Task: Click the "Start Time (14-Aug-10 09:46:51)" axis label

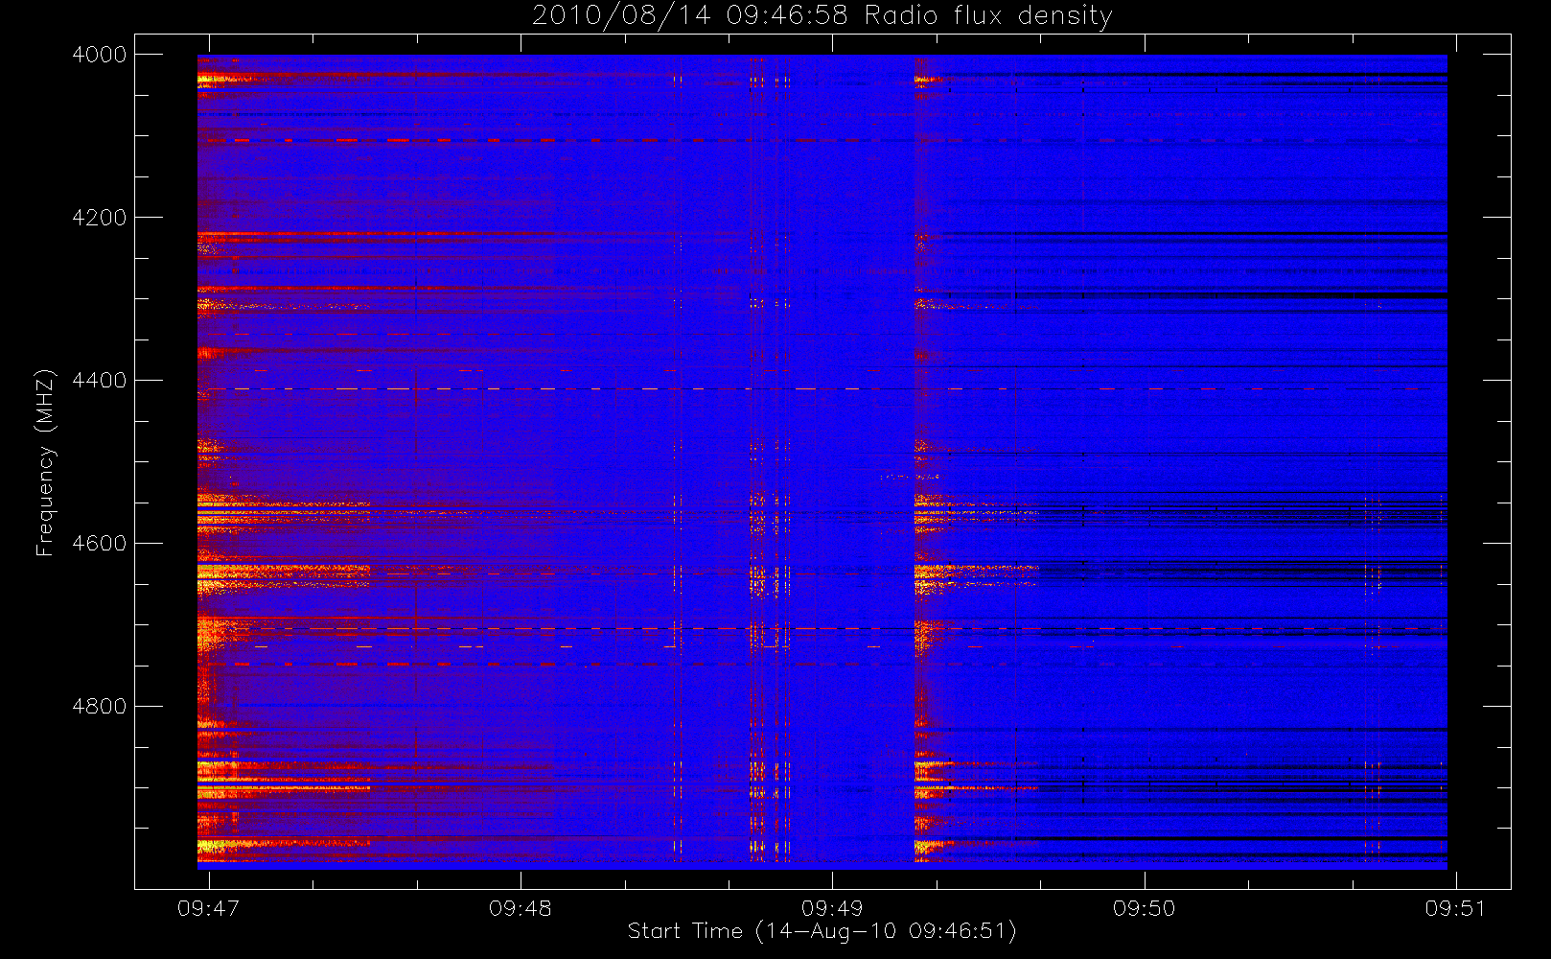Action: click(822, 931)
